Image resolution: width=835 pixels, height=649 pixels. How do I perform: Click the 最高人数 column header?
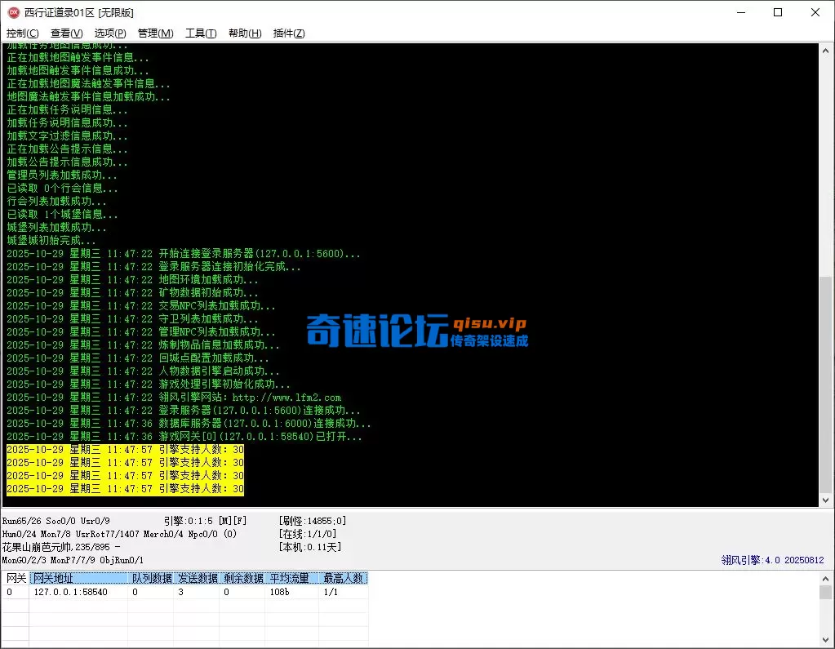(344, 577)
